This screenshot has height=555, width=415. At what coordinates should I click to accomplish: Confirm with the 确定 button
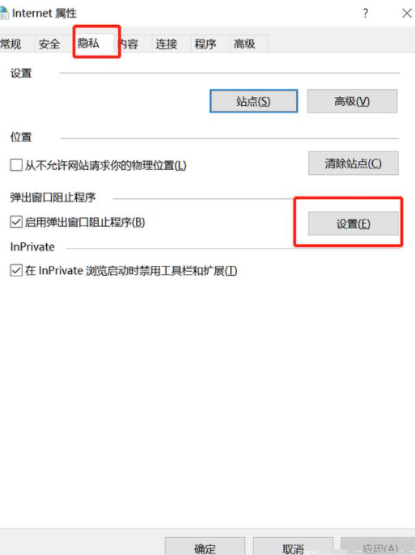tap(205, 547)
